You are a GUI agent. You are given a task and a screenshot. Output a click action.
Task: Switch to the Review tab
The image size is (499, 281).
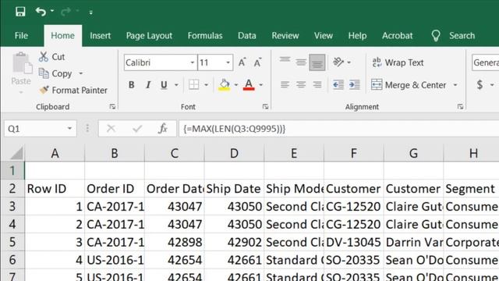[285, 36]
